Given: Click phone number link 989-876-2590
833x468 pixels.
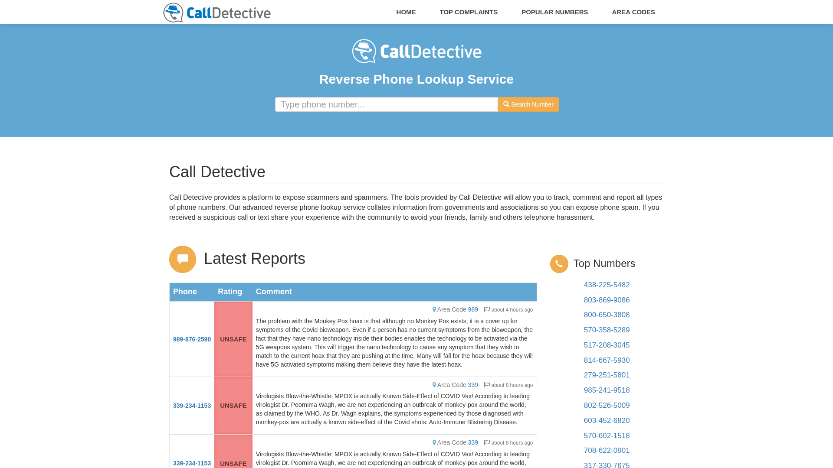Looking at the screenshot, I should click(x=192, y=339).
